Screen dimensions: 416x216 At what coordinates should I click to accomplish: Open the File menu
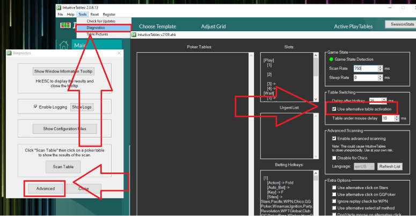(60, 15)
